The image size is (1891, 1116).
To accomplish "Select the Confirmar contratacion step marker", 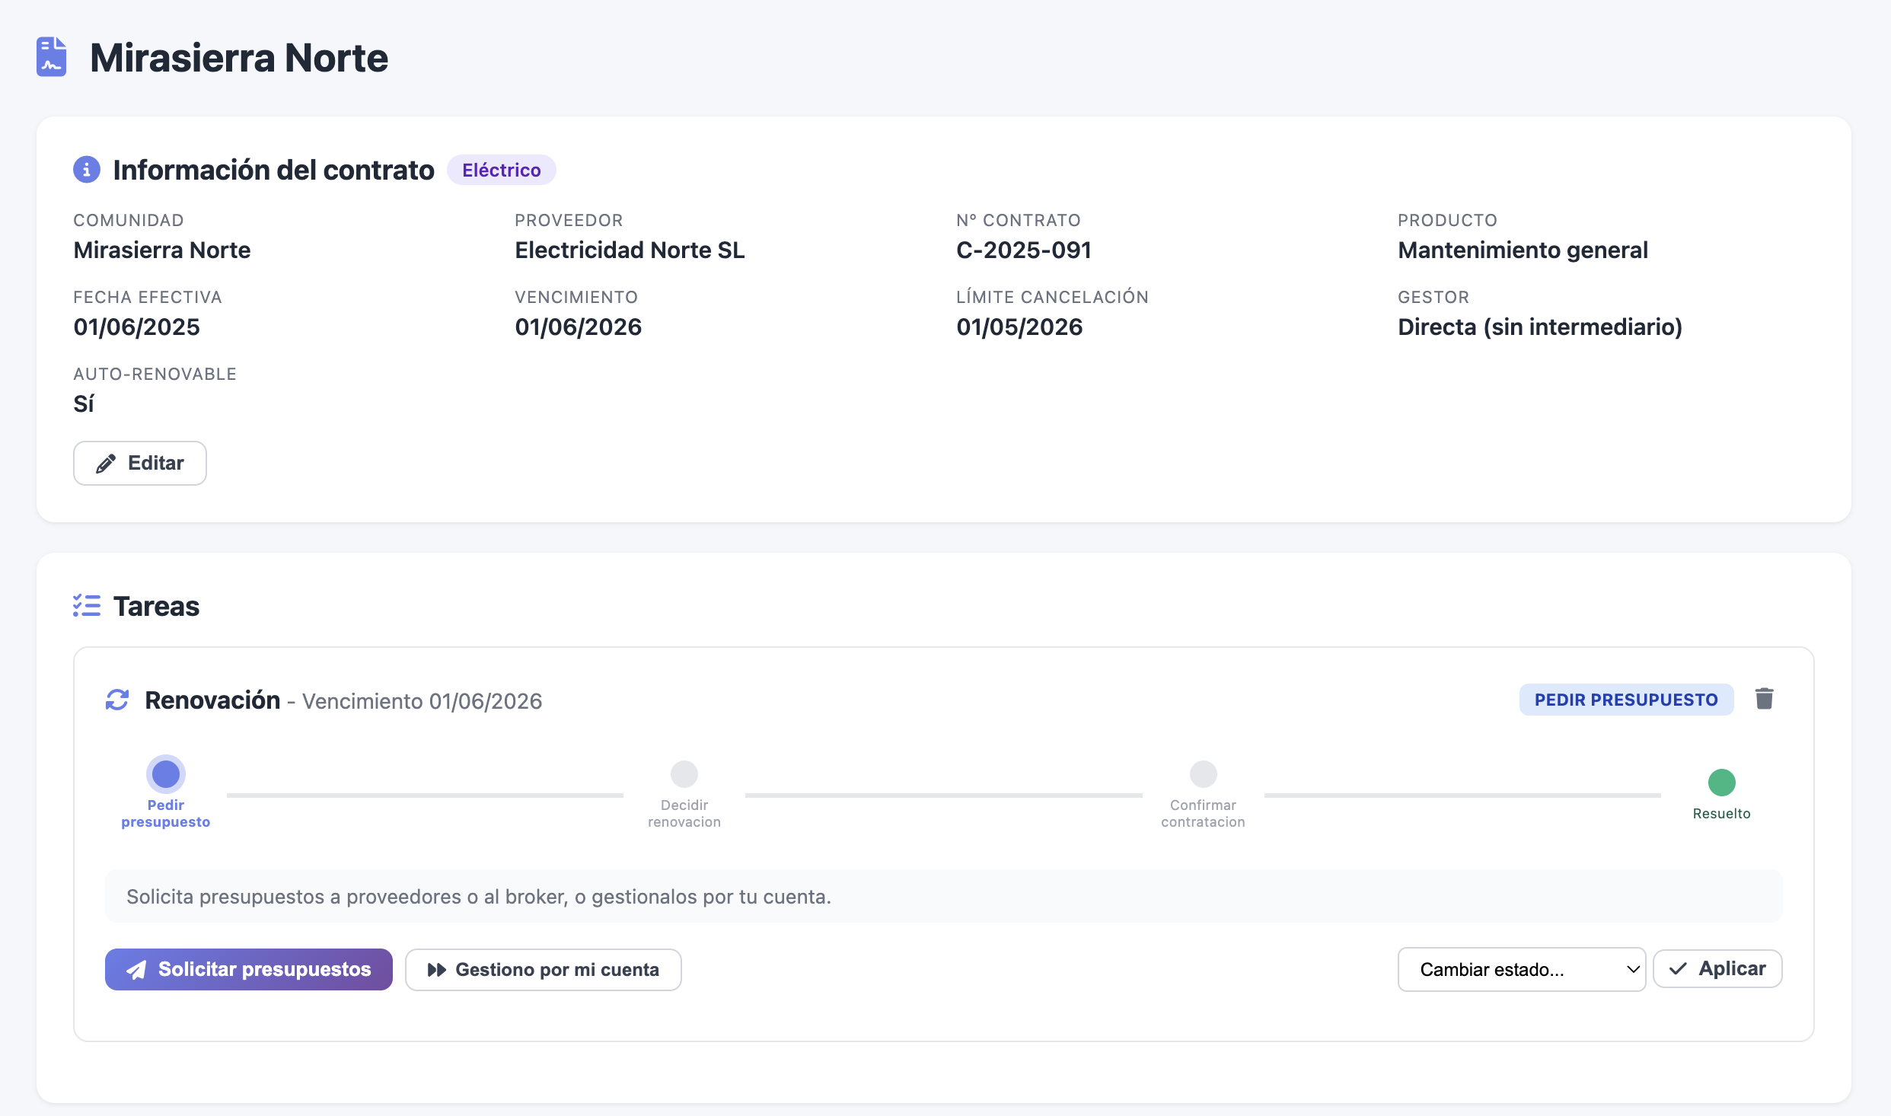I will [x=1204, y=774].
